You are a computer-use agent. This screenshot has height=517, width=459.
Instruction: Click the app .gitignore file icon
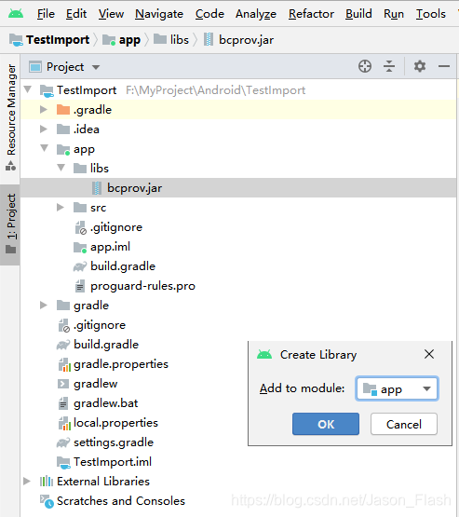81,227
